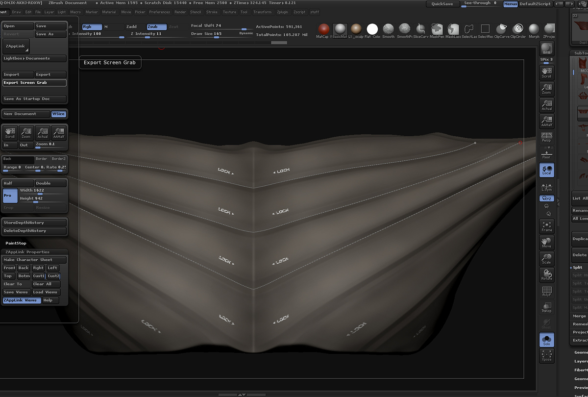Click the right-shelf Zoom icon
Image resolution: width=588 pixels, height=397 pixels.
point(546,89)
